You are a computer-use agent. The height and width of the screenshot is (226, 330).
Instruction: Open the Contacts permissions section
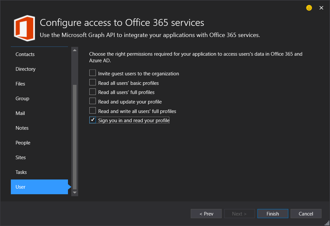pos(25,54)
